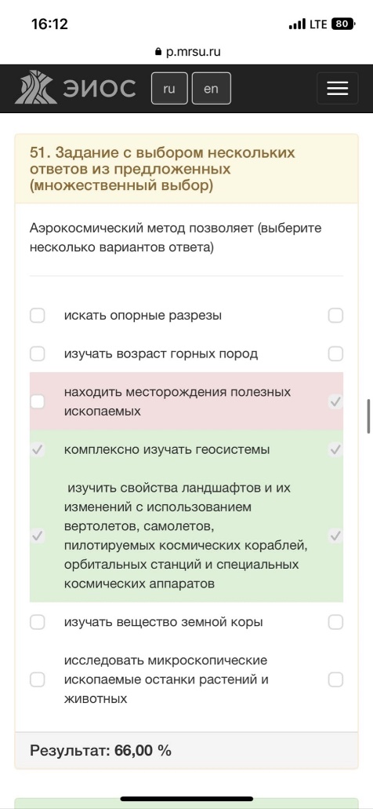Switch site language to ru

point(169,88)
